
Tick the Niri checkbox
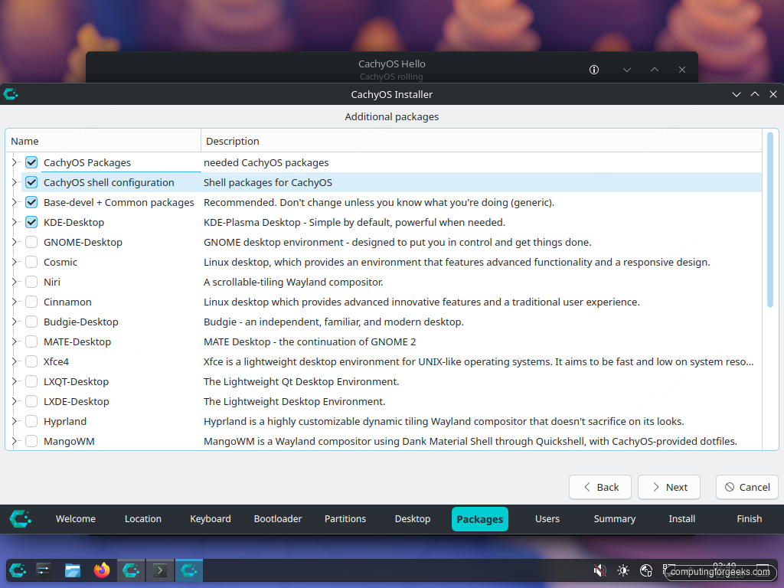pos(31,282)
